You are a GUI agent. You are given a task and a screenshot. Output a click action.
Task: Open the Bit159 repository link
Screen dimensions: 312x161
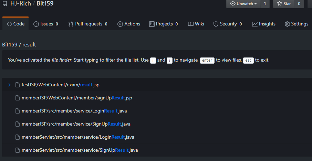(x=45, y=3)
